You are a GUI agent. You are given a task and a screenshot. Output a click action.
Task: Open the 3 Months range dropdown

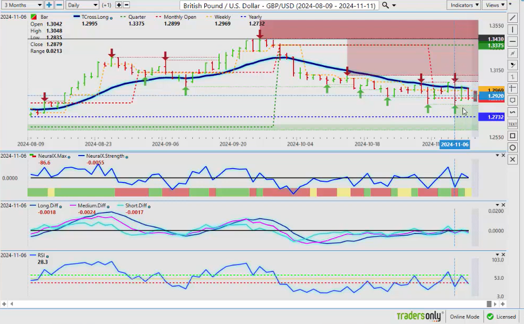click(x=22, y=5)
